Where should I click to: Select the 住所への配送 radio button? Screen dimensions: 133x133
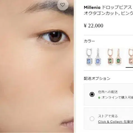92,95
